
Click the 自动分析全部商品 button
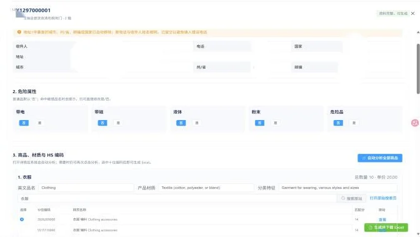click(380, 158)
